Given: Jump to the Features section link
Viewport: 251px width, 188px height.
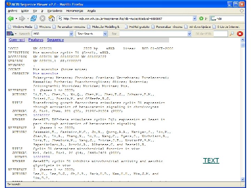Looking at the screenshot, I should tap(36, 40).
